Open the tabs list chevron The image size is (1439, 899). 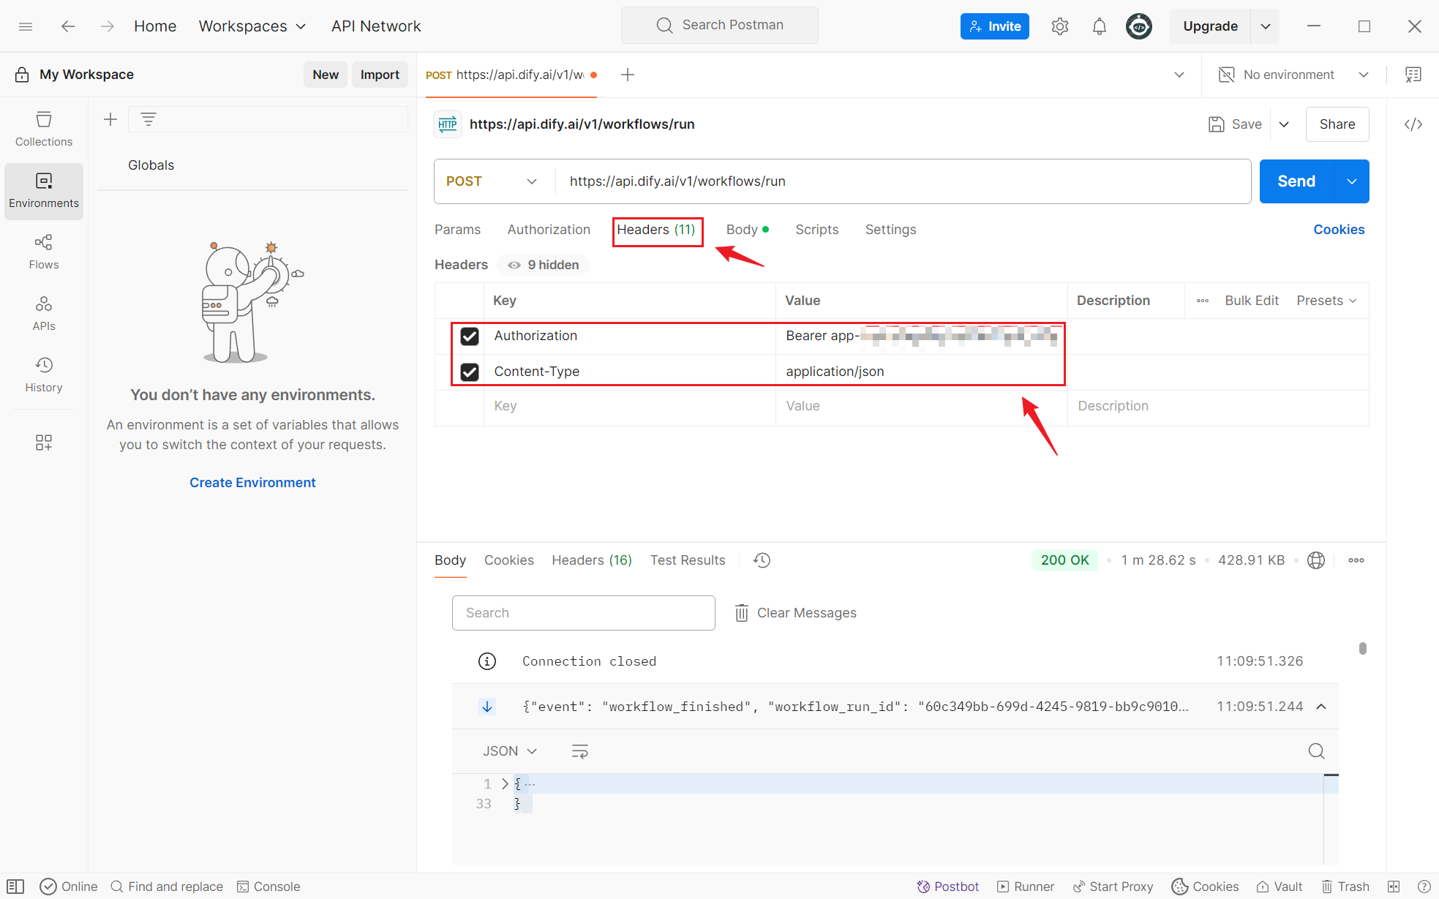point(1179,75)
